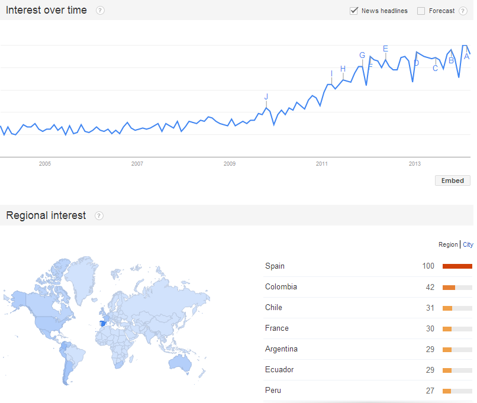
Task: Select Colombia in the regional list
Action: coord(281,287)
